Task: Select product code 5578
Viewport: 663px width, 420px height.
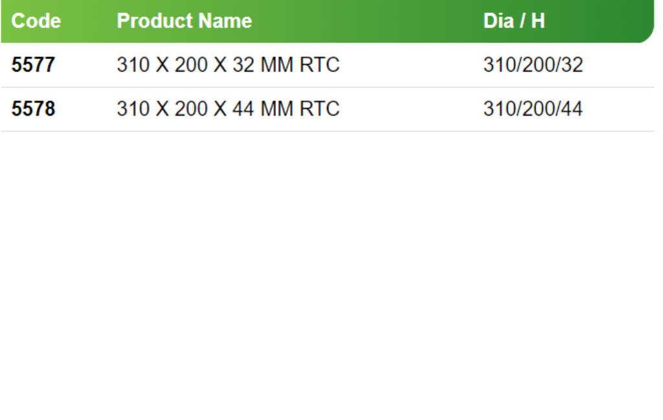Action: 34,109
